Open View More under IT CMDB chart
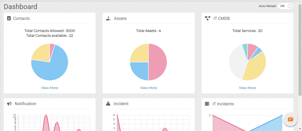302x131 pixels. point(247,88)
